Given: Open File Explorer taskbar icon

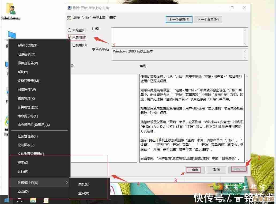Looking at the screenshot, I should [x=33, y=200].
